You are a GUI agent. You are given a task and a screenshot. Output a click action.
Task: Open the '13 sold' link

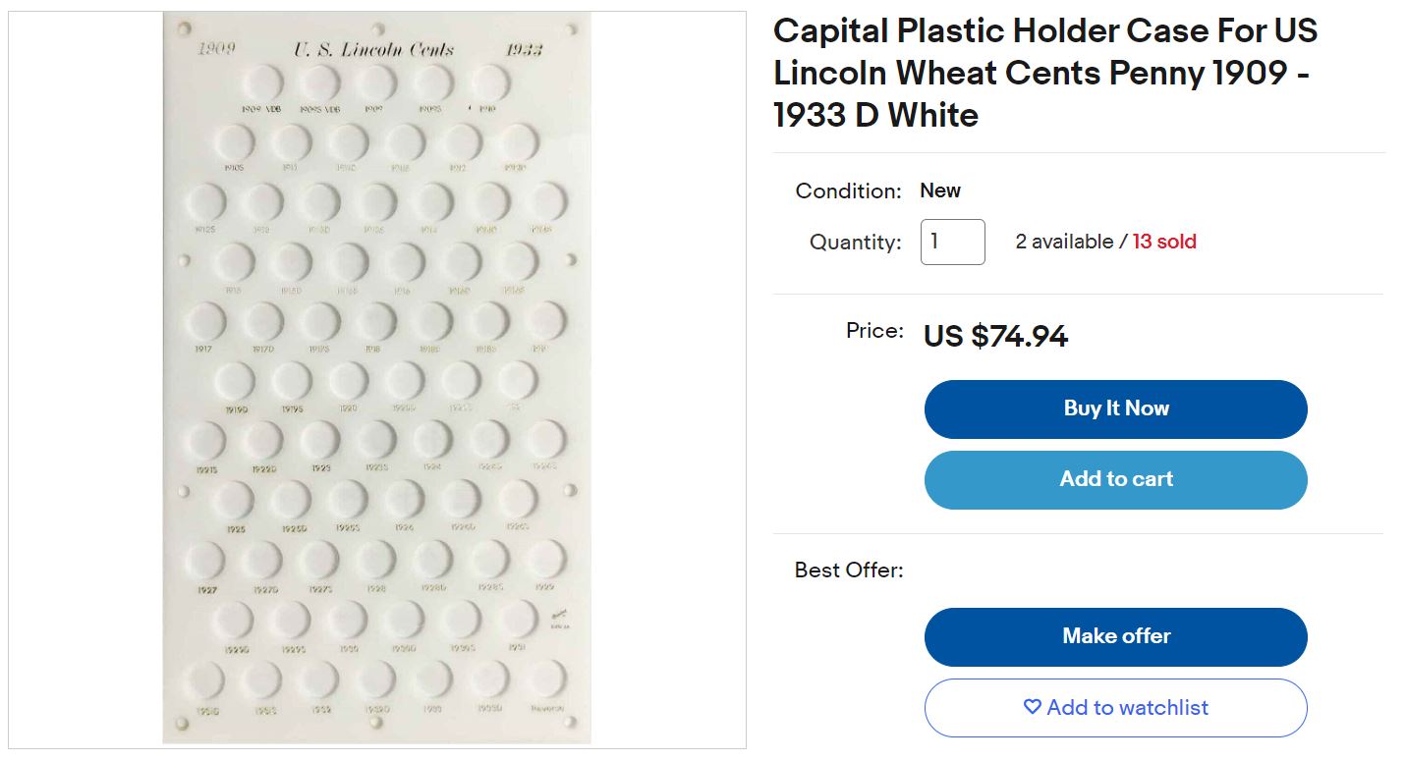pyautogui.click(x=1164, y=242)
